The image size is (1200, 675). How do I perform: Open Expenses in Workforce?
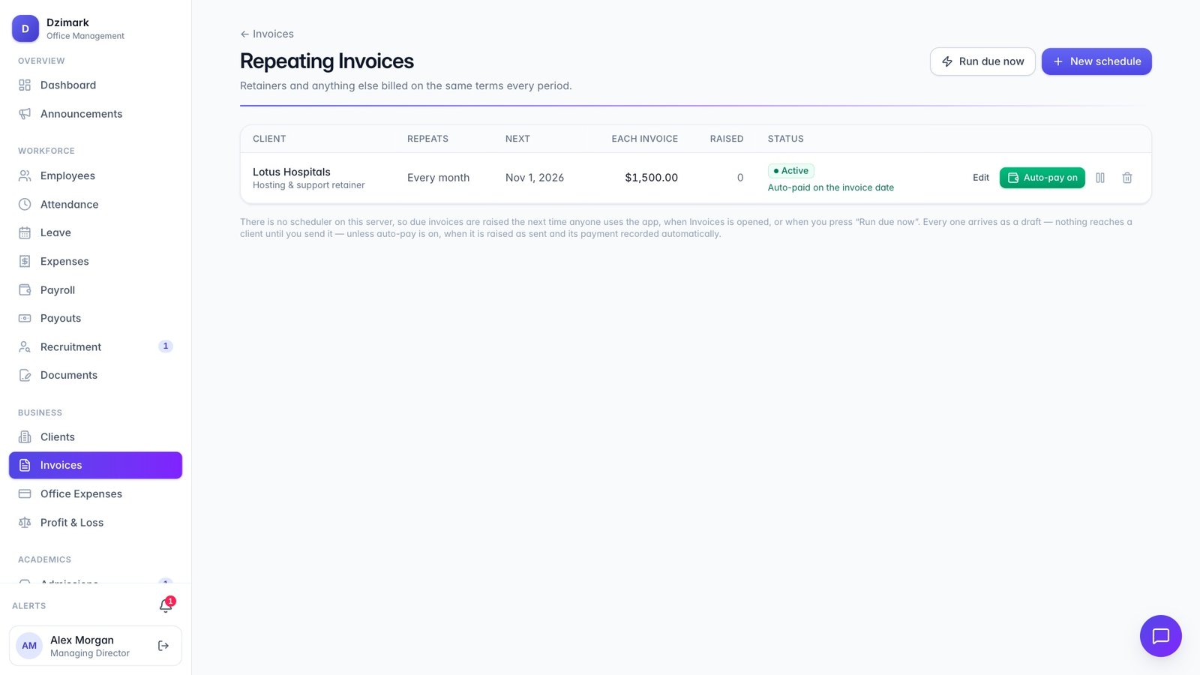point(95,261)
